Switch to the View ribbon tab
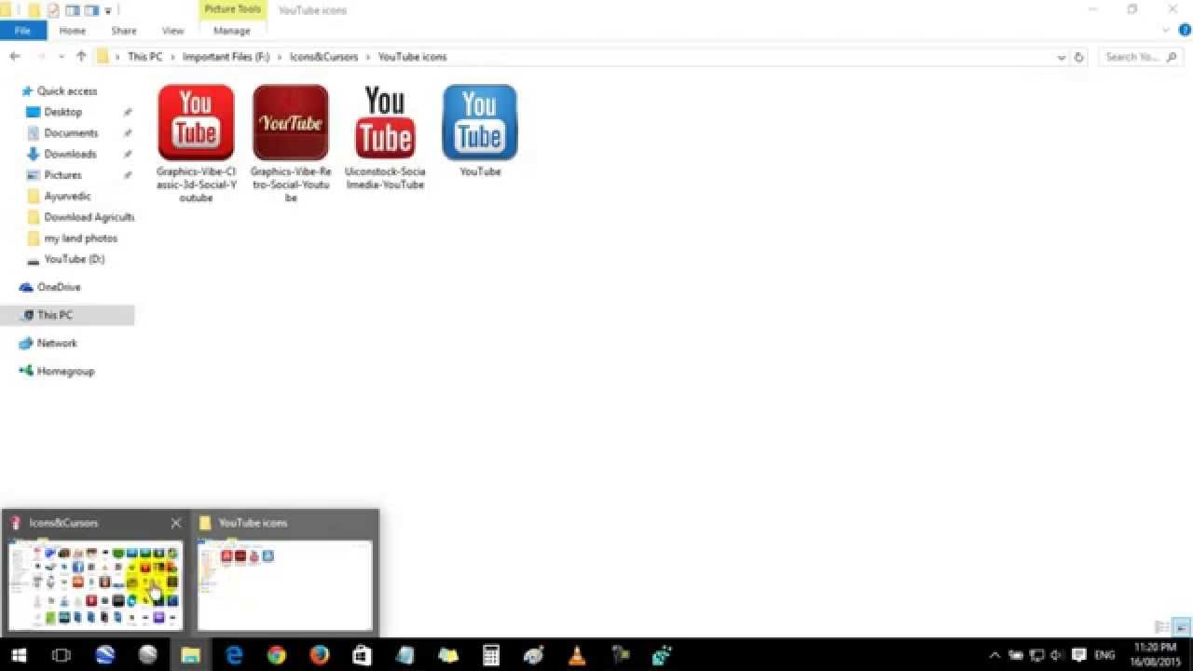Image resolution: width=1193 pixels, height=671 pixels. 172,30
